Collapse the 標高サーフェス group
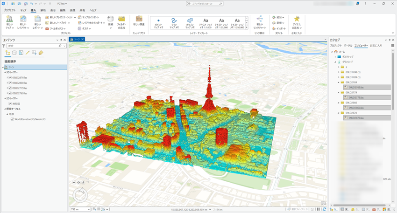Image resolution: width=397 pixels, height=213 pixels. click(5, 109)
